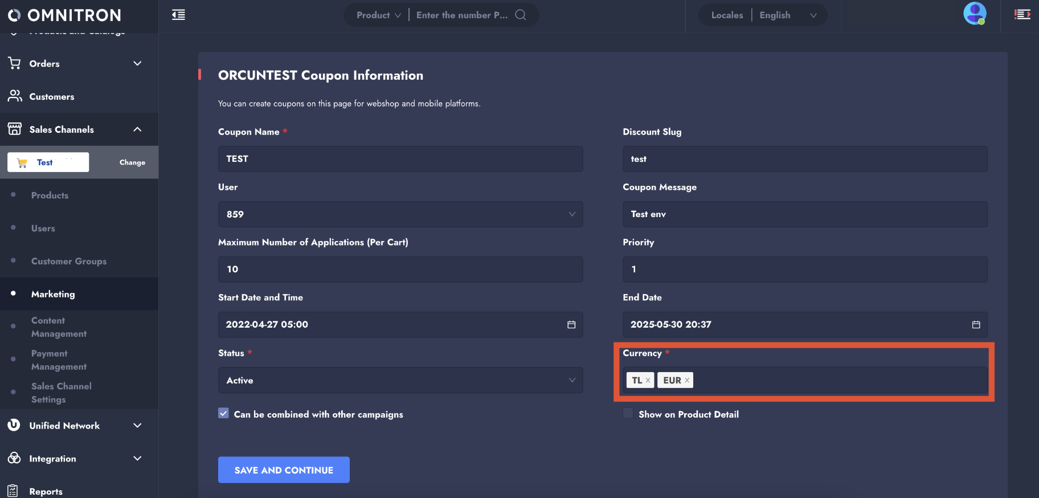Click the Save and Continue button
1039x498 pixels.
284,470
